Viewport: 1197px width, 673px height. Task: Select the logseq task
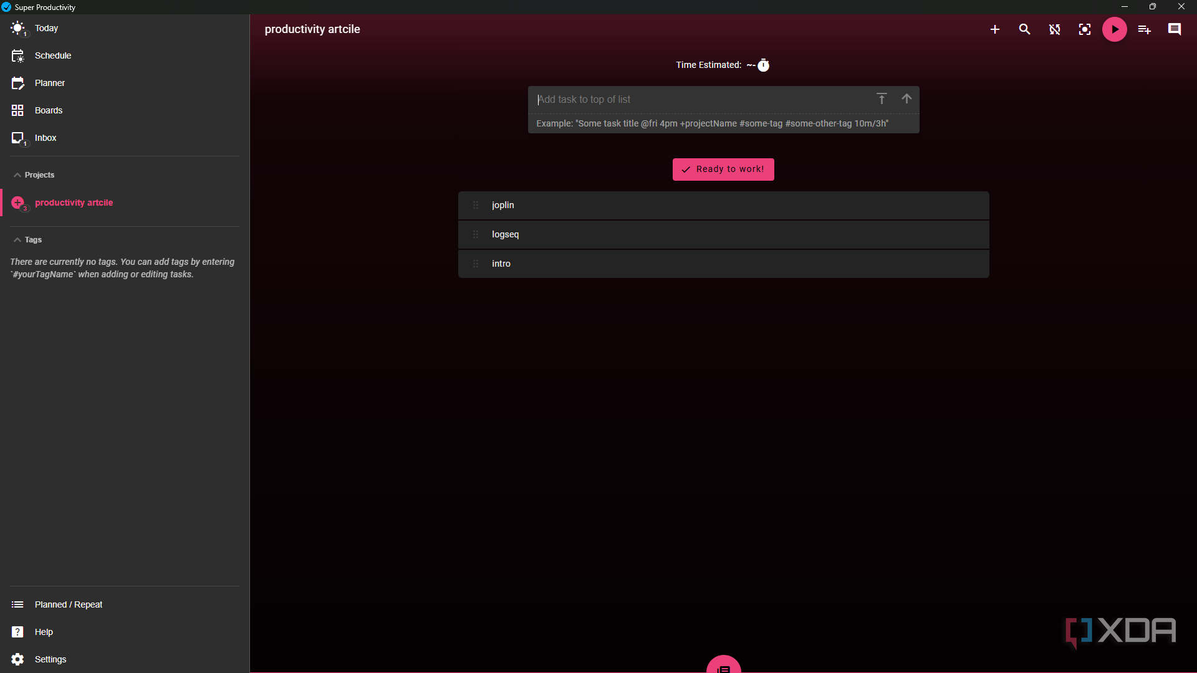[723, 234]
